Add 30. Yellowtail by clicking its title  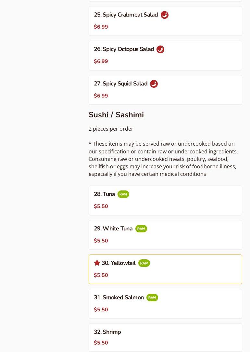(x=119, y=263)
